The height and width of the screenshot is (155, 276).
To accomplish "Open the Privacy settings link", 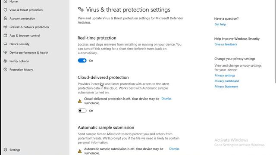I will click(225, 75).
